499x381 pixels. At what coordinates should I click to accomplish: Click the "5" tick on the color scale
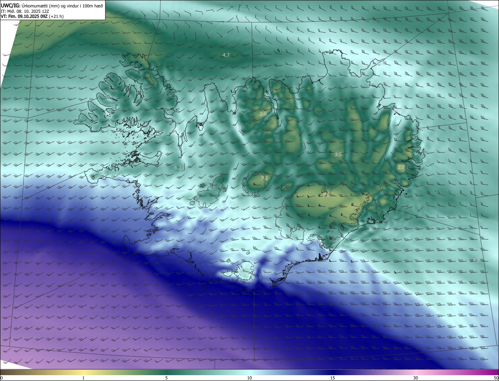pyautogui.click(x=166, y=378)
